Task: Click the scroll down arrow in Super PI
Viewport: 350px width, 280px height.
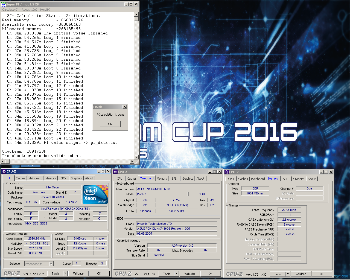Action: coord(136,157)
